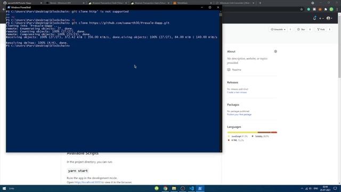
Task: Click the HTML language entry
Action: (x=236, y=140)
